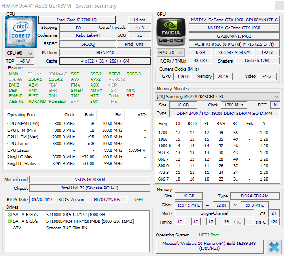Click the ECC N value
284x256 pixels.
tap(275, 105)
